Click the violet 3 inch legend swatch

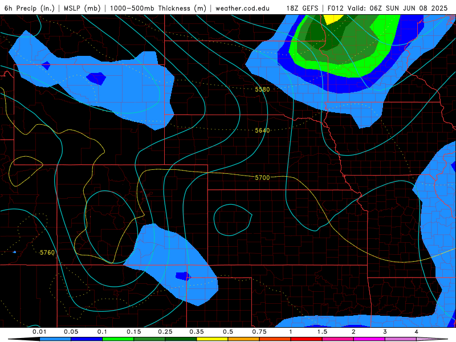(401, 339)
